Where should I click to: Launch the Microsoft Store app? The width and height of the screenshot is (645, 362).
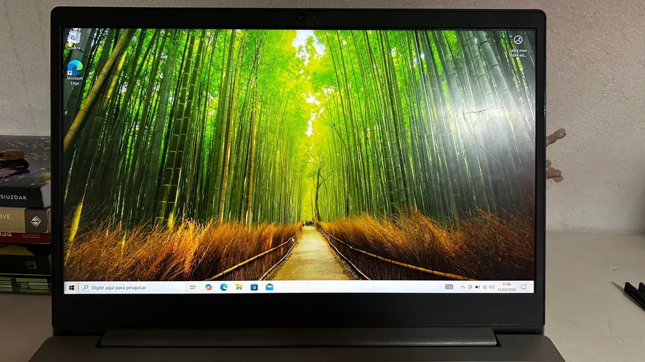254,287
